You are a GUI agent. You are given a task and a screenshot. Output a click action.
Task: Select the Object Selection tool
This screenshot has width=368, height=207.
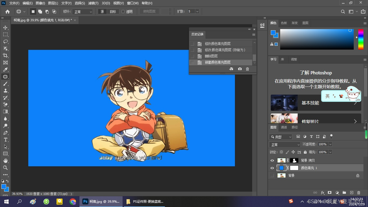(x=5, y=49)
